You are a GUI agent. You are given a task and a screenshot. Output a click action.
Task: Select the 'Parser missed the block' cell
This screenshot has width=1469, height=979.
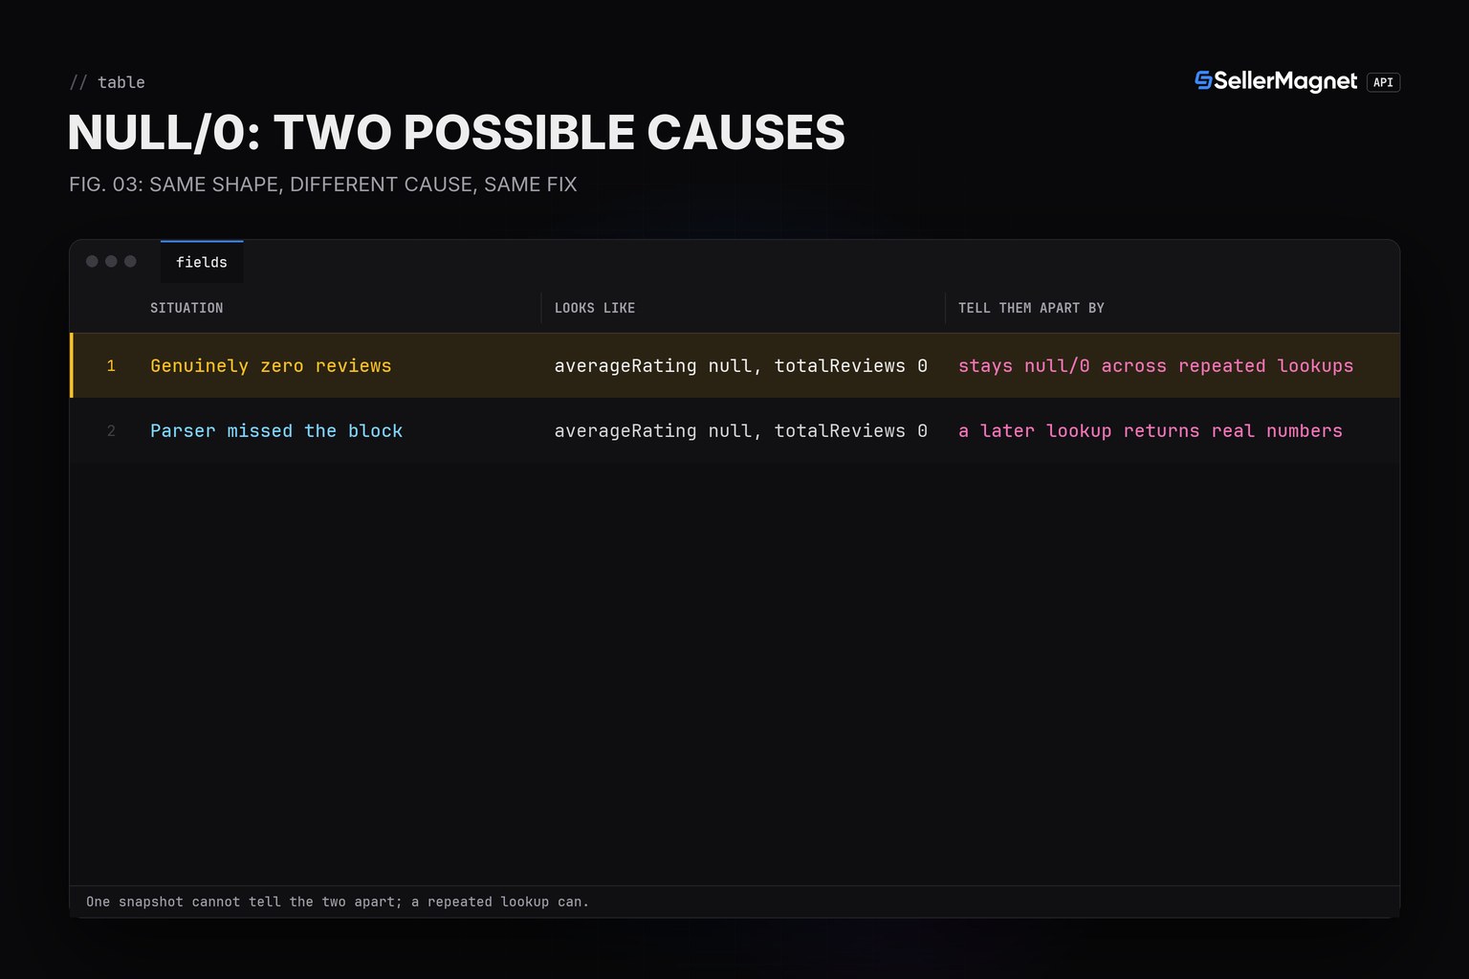[276, 431]
